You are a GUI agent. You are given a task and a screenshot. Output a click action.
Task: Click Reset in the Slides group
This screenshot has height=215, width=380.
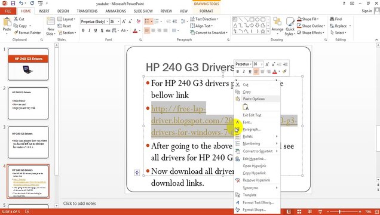[x=64, y=26]
